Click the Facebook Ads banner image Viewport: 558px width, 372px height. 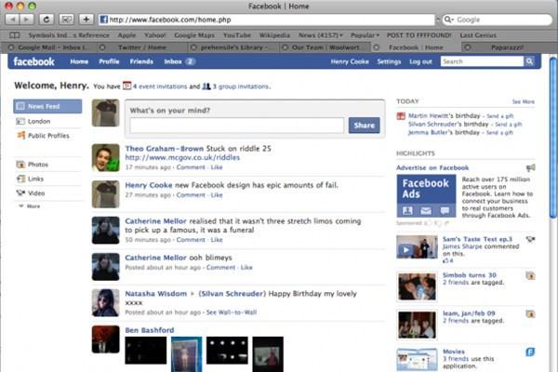pyautogui.click(x=426, y=196)
